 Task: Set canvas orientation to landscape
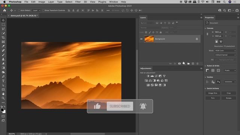[221, 41]
